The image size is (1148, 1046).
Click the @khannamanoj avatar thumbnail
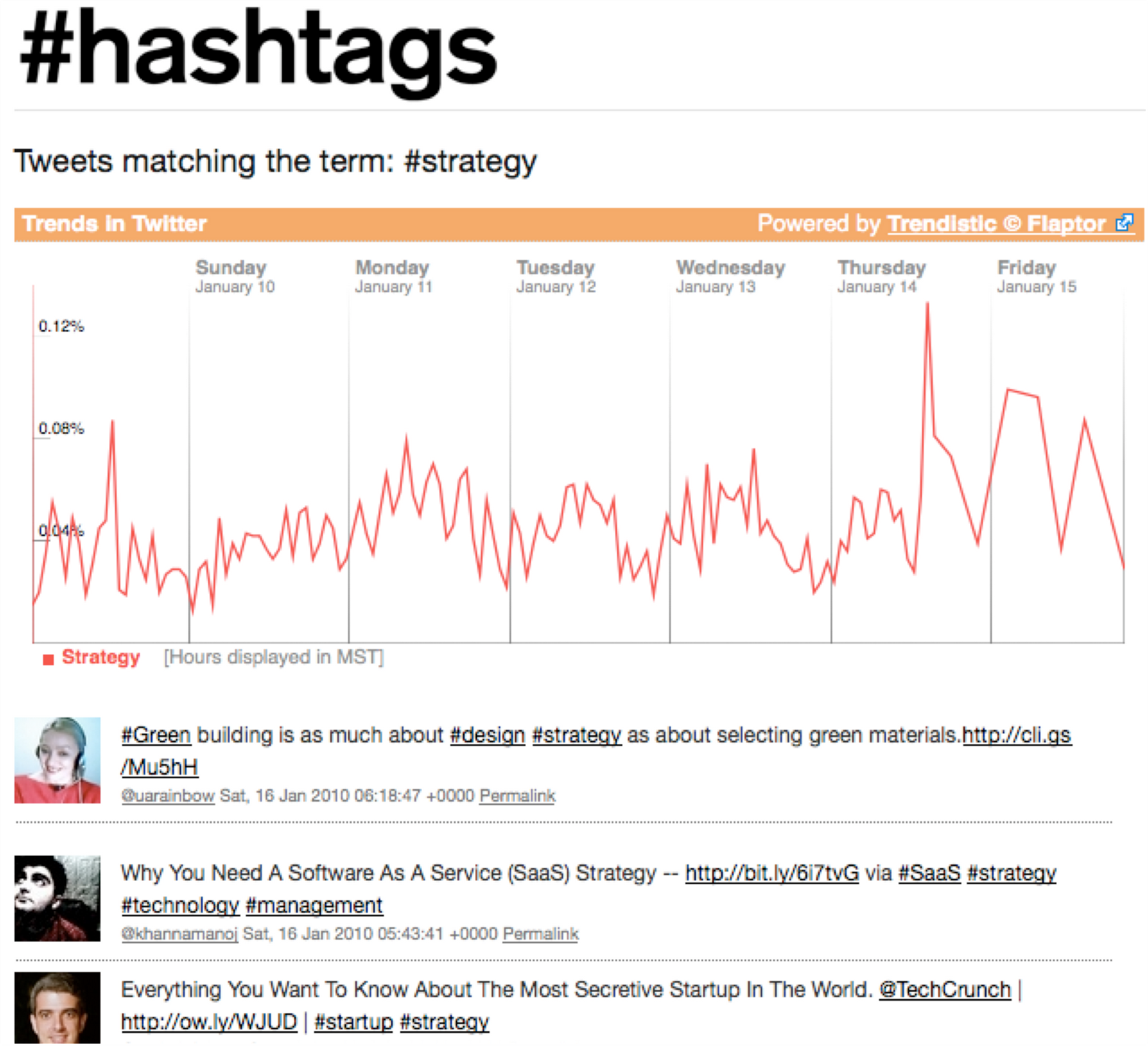pyautogui.click(x=57, y=898)
